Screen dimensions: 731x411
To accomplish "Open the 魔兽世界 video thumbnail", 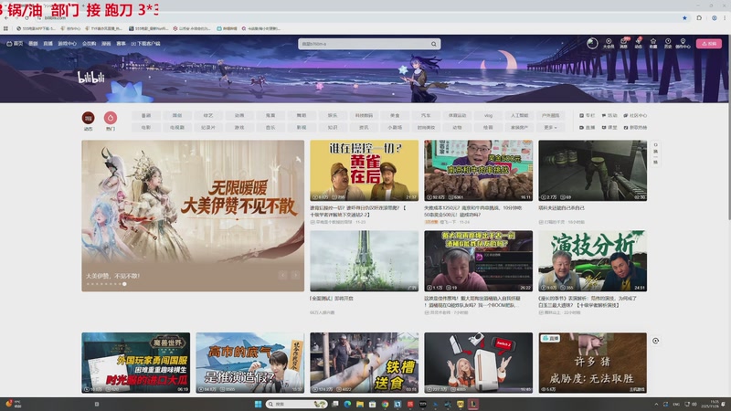I will click(135, 363).
